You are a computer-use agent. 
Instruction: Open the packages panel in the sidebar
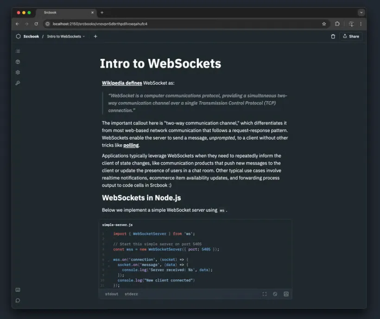click(x=18, y=62)
